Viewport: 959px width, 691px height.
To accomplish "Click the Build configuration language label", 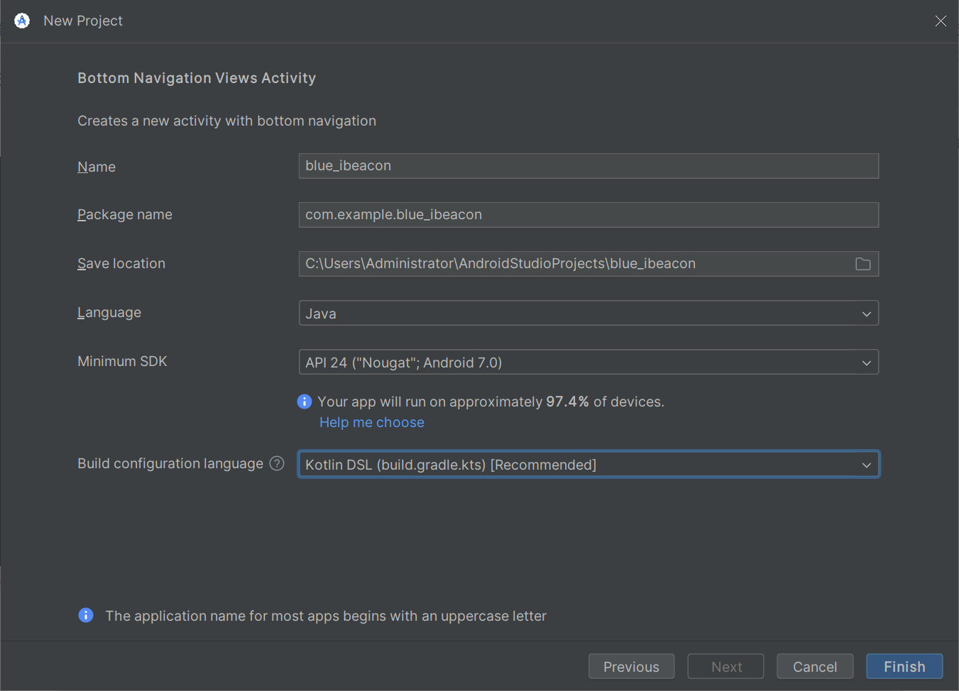I will coord(170,463).
